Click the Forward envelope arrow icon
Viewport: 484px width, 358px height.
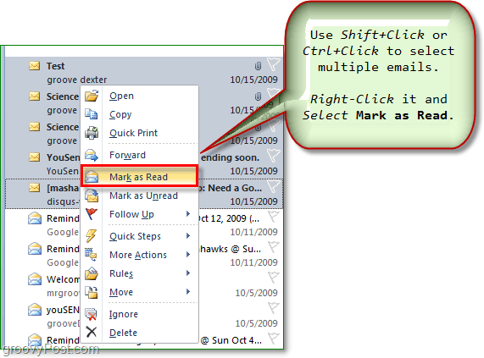[92, 155]
